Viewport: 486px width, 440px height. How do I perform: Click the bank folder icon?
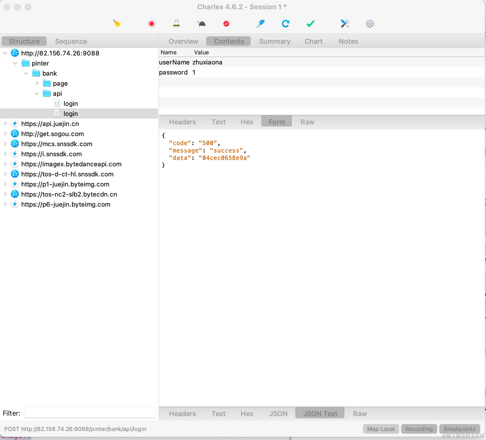click(36, 73)
